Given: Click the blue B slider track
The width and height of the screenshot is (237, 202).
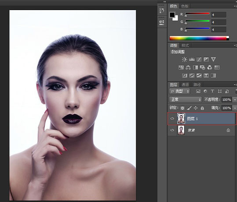Looking at the screenshot, I should point(197,28).
